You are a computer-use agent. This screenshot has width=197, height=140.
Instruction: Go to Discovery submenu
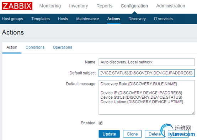[x=137, y=19]
